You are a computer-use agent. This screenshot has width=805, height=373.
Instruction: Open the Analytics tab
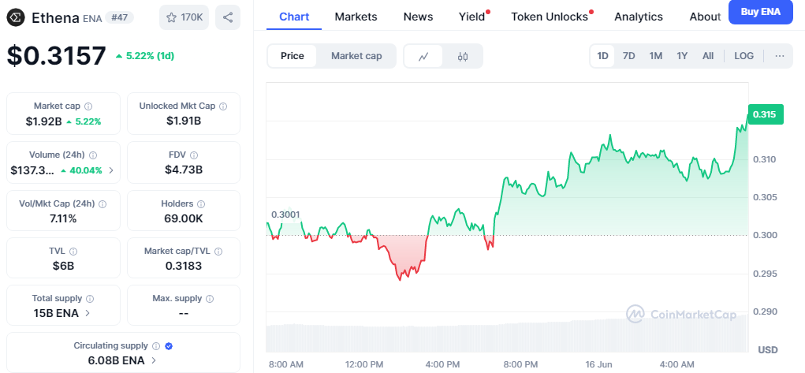[x=639, y=17]
